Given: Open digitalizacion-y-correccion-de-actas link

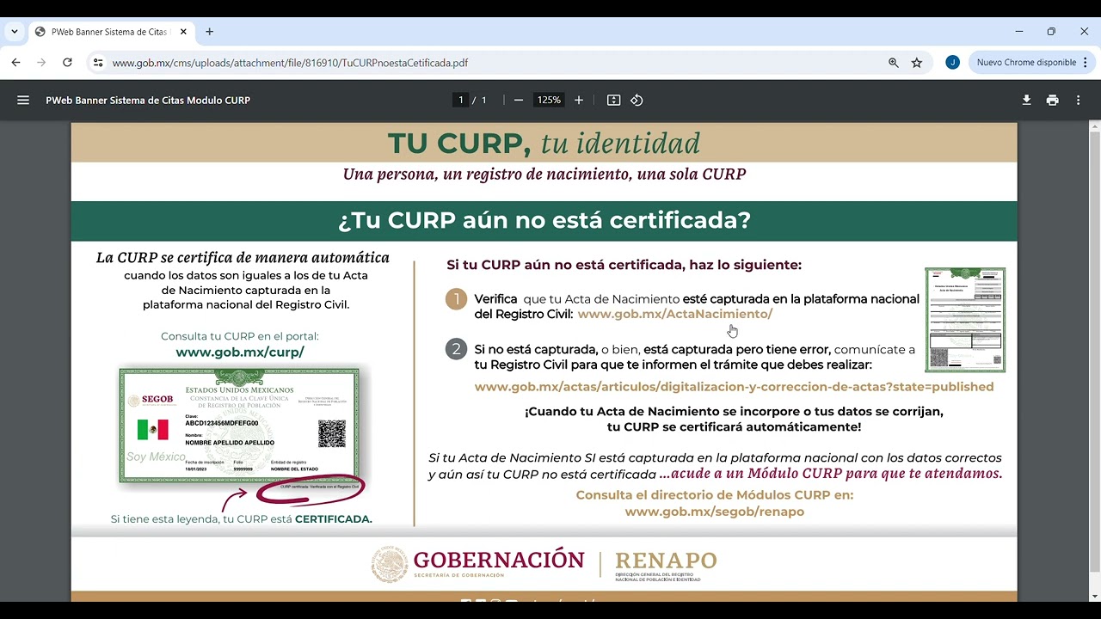Looking at the screenshot, I should click(734, 387).
